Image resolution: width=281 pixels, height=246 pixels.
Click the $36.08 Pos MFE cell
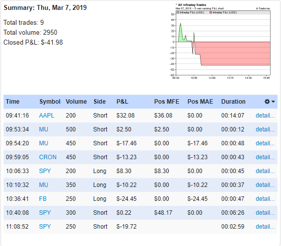click(163, 116)
